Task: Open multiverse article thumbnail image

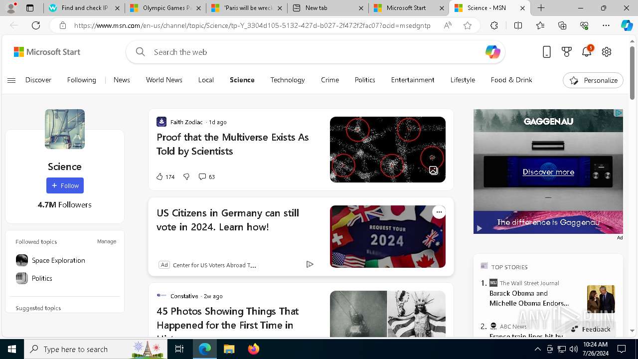Action: tap(388, 150)
